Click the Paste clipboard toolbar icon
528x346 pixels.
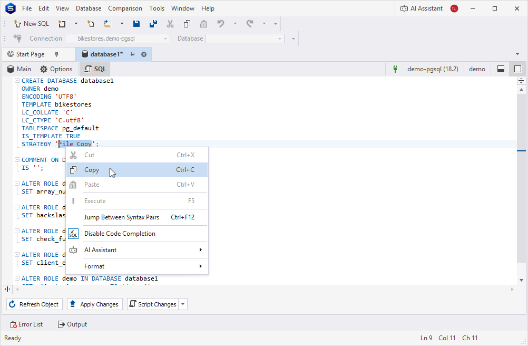coord(203,24)
